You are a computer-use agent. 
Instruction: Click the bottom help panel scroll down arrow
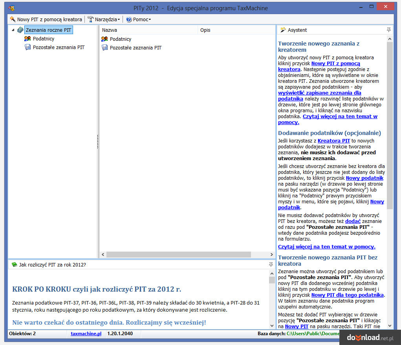pos(272,326)
